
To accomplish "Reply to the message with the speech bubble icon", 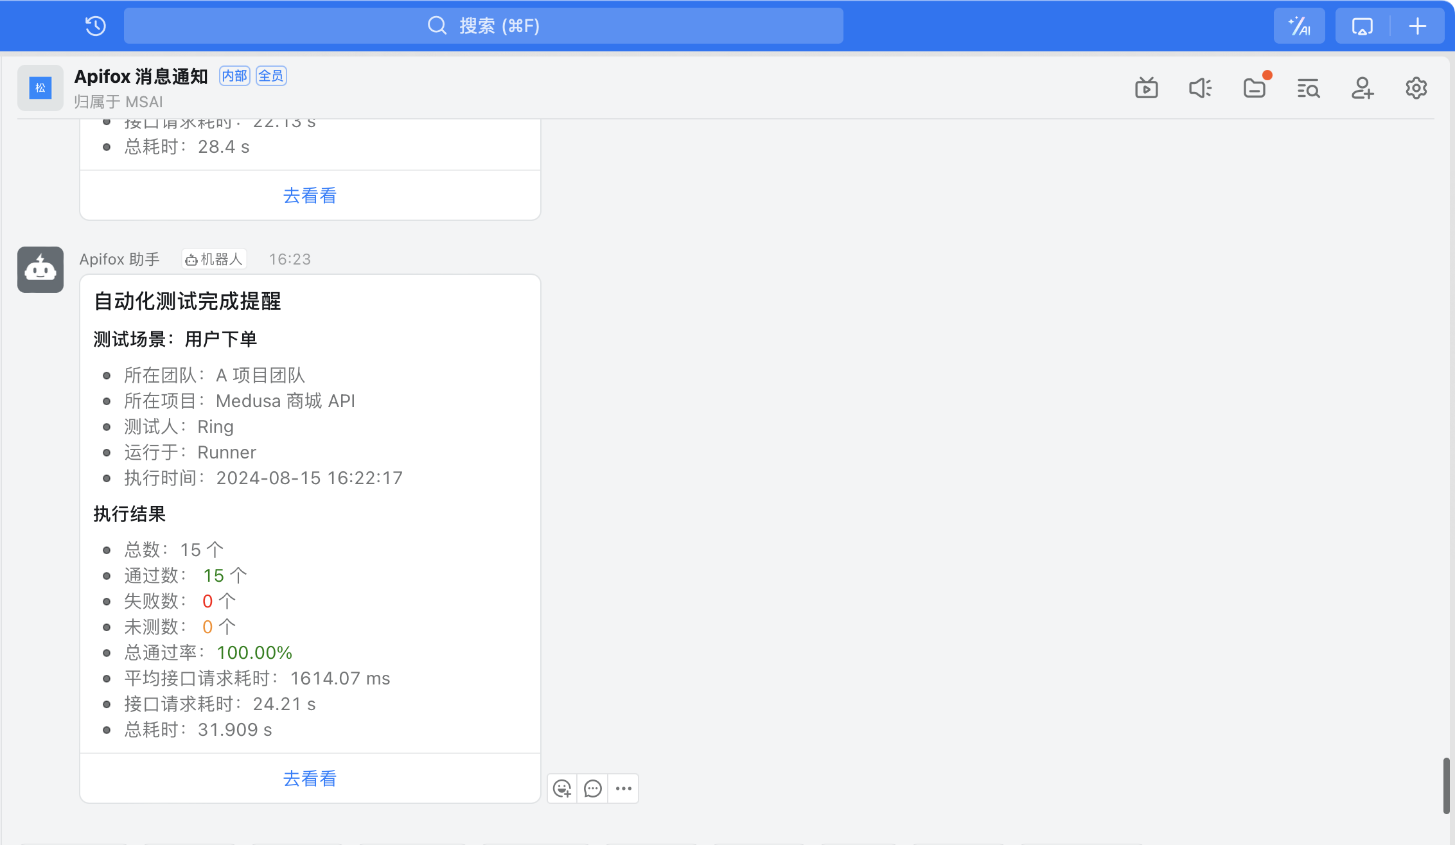I will click(x=593, y=788).
